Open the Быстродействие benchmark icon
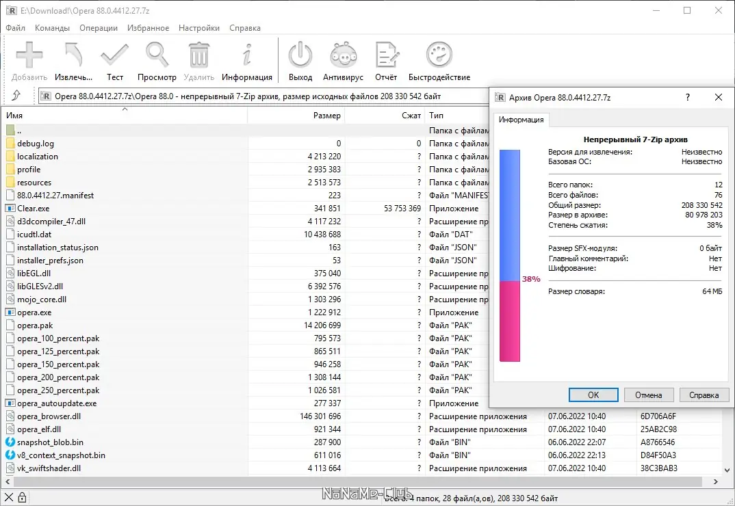 (439, 55)
